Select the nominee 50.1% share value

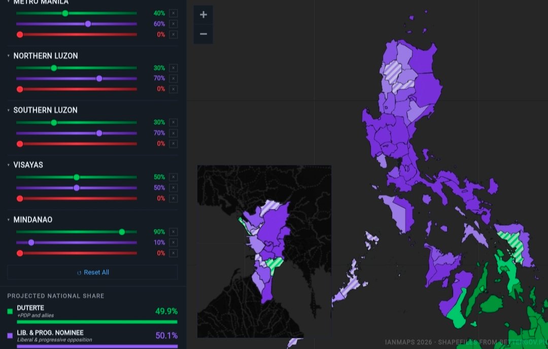pos(166,336)
